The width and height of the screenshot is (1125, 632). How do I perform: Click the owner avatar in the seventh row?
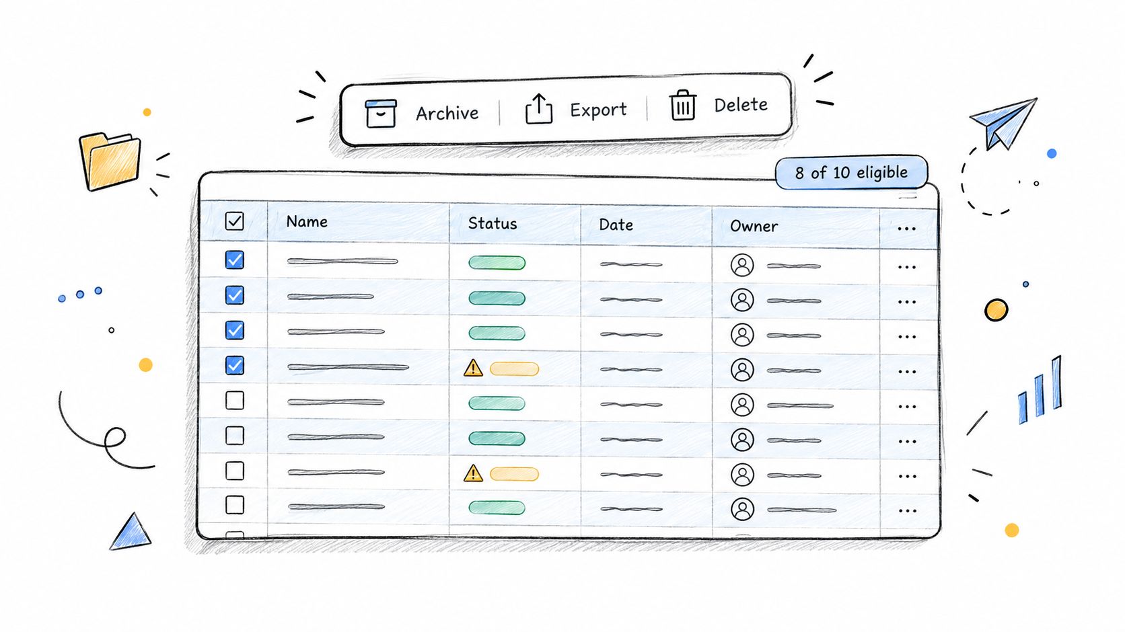[742, 475]
